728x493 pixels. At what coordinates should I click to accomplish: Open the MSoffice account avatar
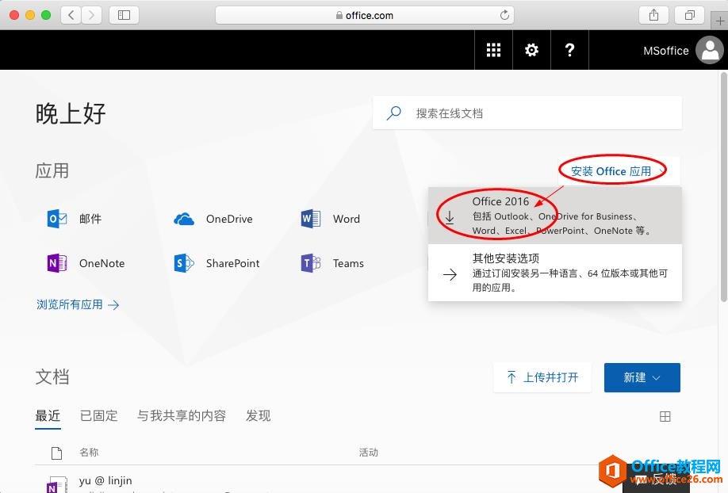[x=709, y=50]
